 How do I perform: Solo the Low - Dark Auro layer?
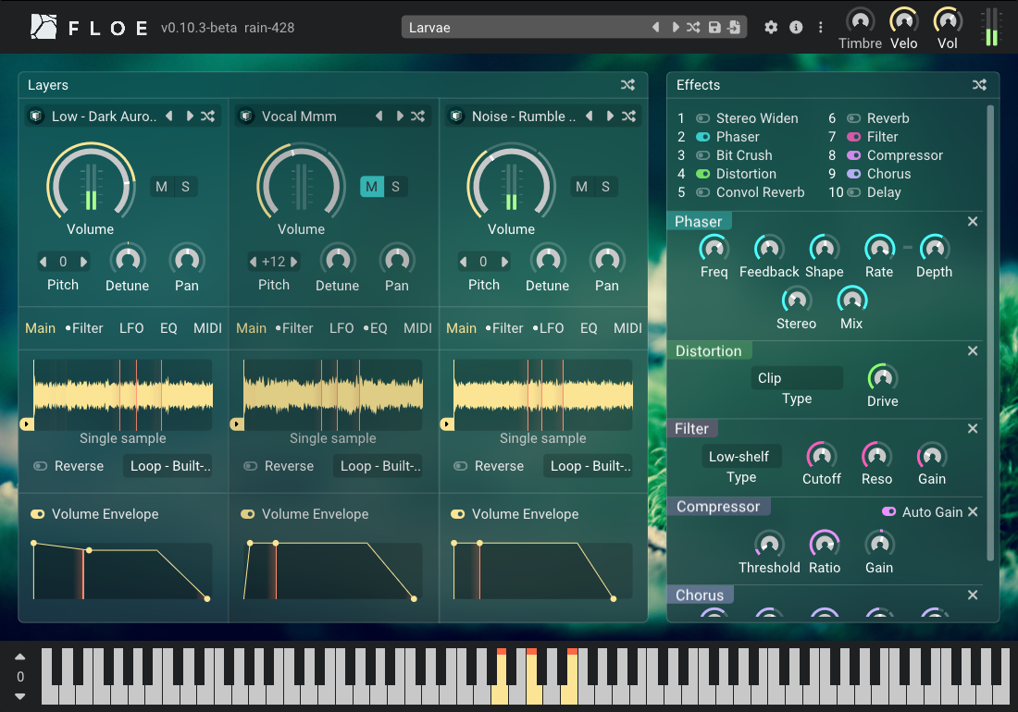(x=186, y=187)
